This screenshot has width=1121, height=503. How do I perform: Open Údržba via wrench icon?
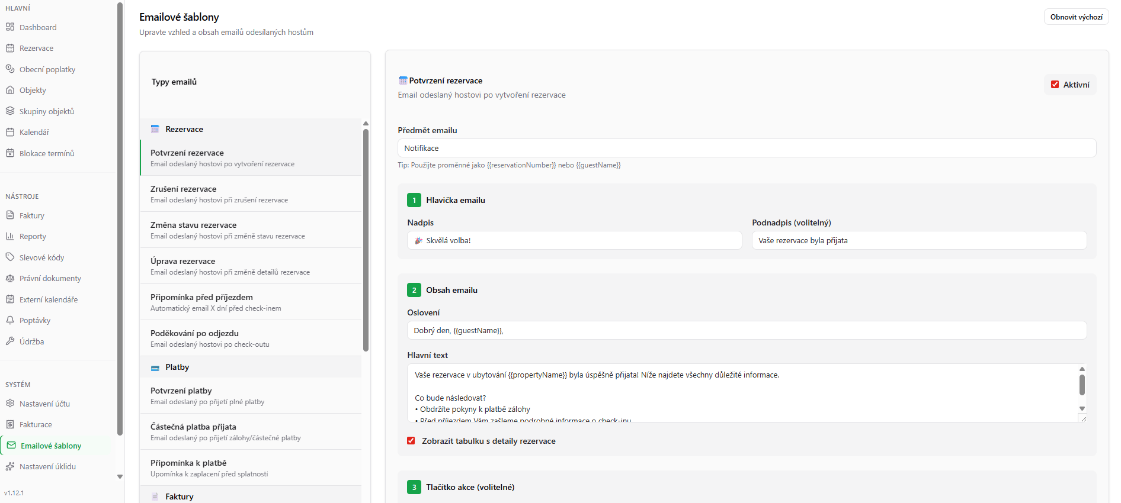10,341
